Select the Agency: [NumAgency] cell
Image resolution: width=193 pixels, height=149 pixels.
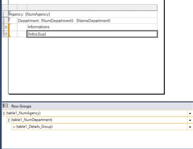tap(83, 14)
